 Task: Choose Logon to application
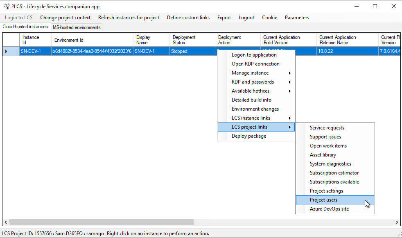pos(256,55)
